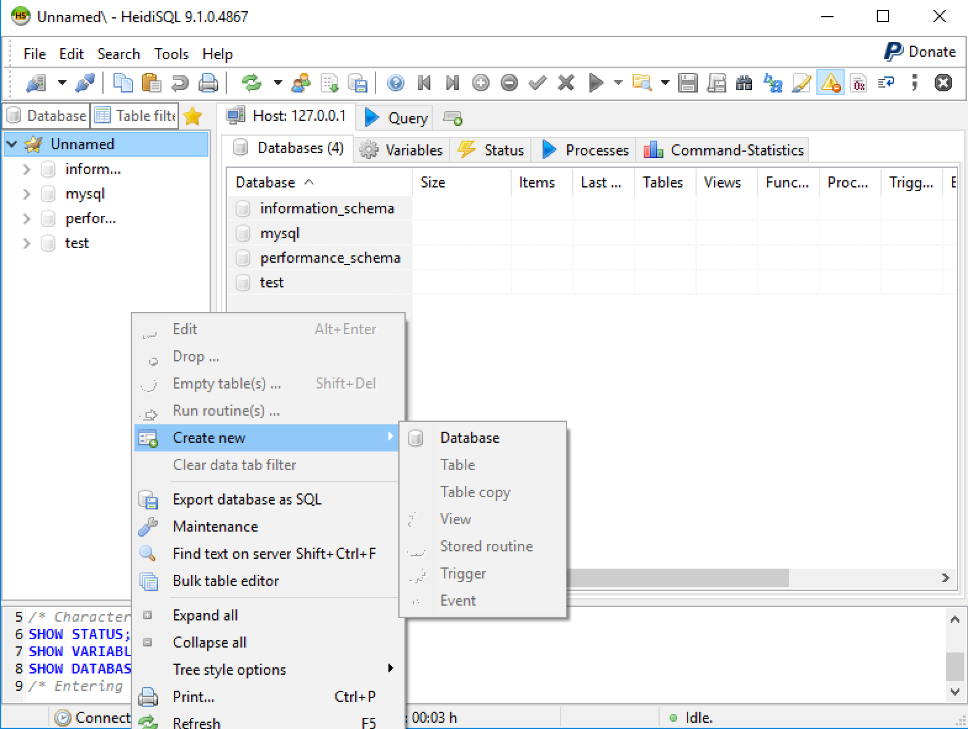Open the Refresh dropdown arrow

click(x=277, y=83)
